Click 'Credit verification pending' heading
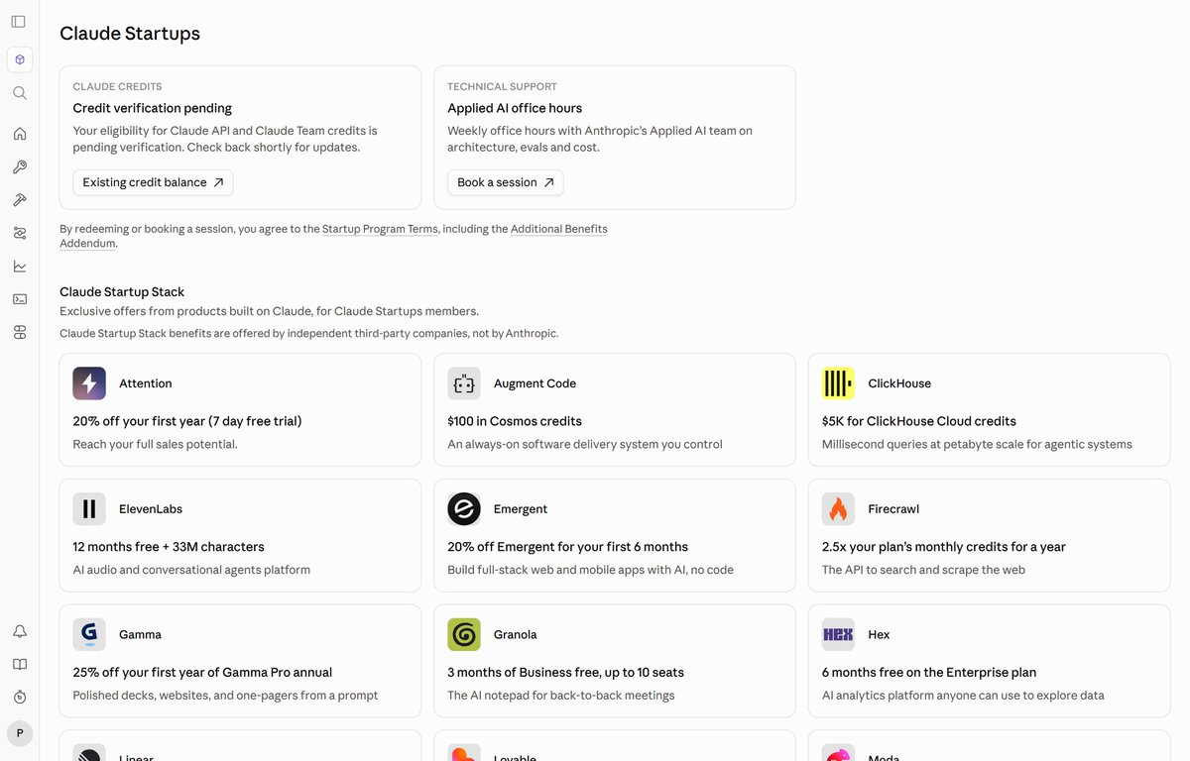1190x761 pixels. [153, 108]
